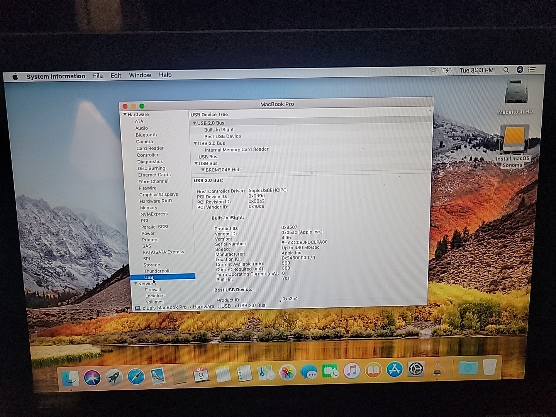Click the USB Device Tree header chevron
Screen dimensions: 556x417
click(x=430, y=111)
